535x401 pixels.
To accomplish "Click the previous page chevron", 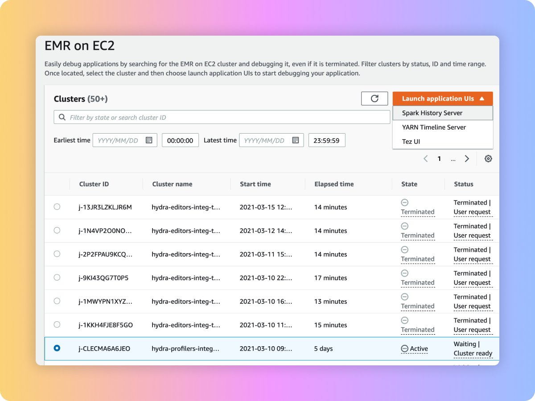I will (425, 158).
